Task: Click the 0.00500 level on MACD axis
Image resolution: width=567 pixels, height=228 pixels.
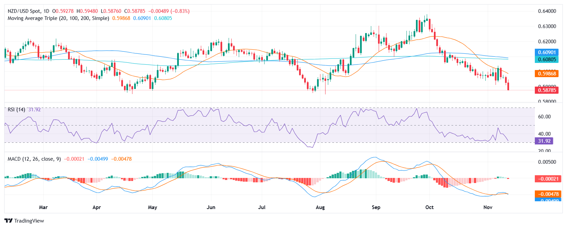Action: tap(547, 162)
